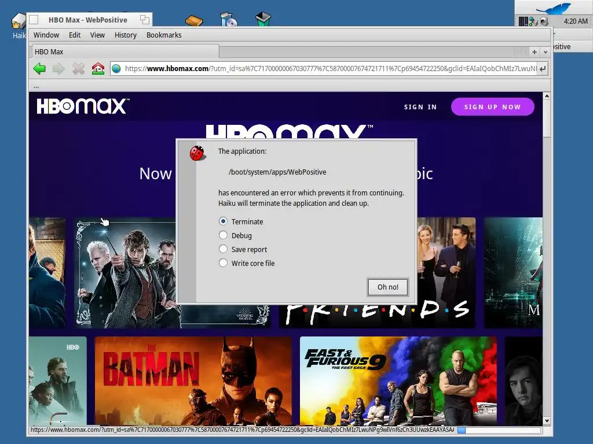Click the volume tray icon

[543, 21]
